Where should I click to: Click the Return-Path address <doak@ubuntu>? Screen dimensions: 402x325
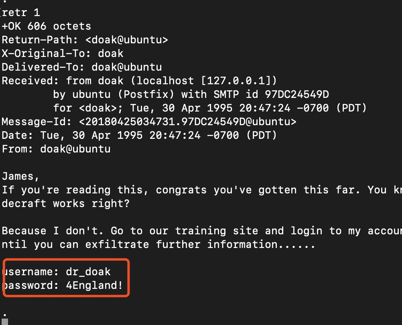(x=127, y=40)
